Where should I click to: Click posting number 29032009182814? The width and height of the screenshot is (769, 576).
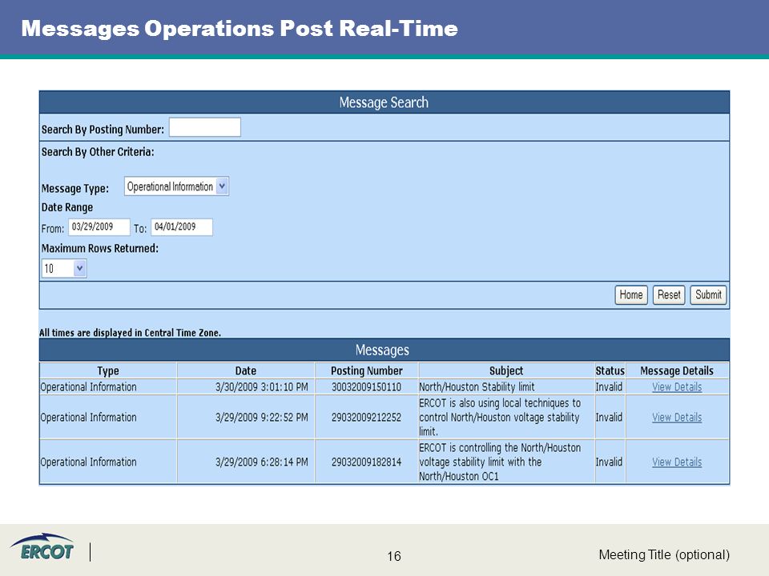point(366,462)
